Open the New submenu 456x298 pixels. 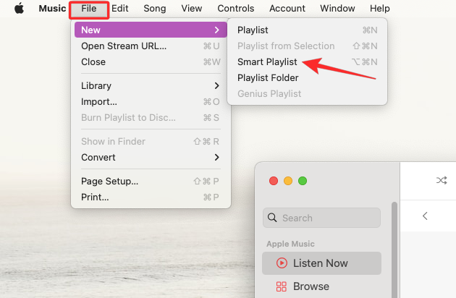151,30
